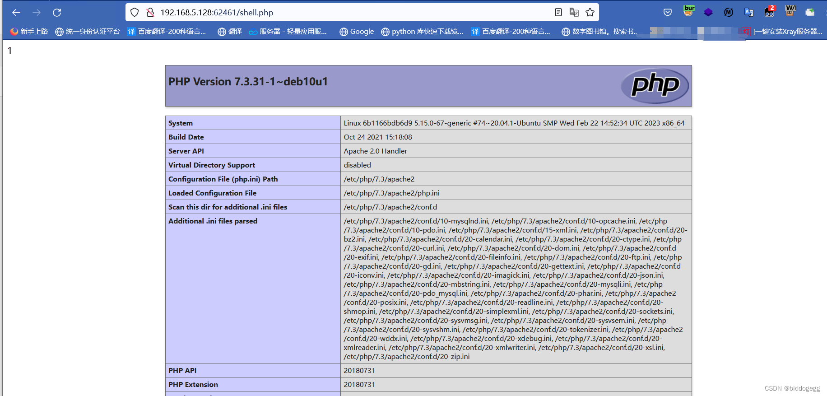Click the PHP API row label

(x=182, y=371)
